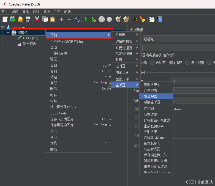Click the Reset search broom icon
This screenshot has width=215, height=186.
click(143, 19)
